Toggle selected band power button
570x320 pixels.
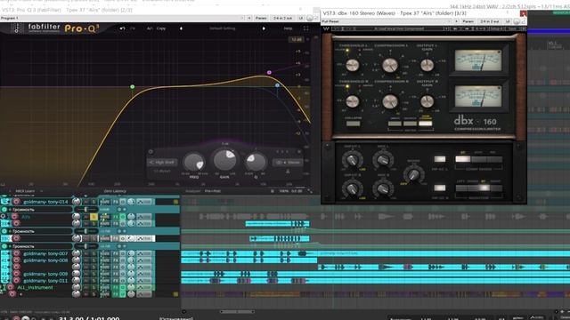coord(151,152)
